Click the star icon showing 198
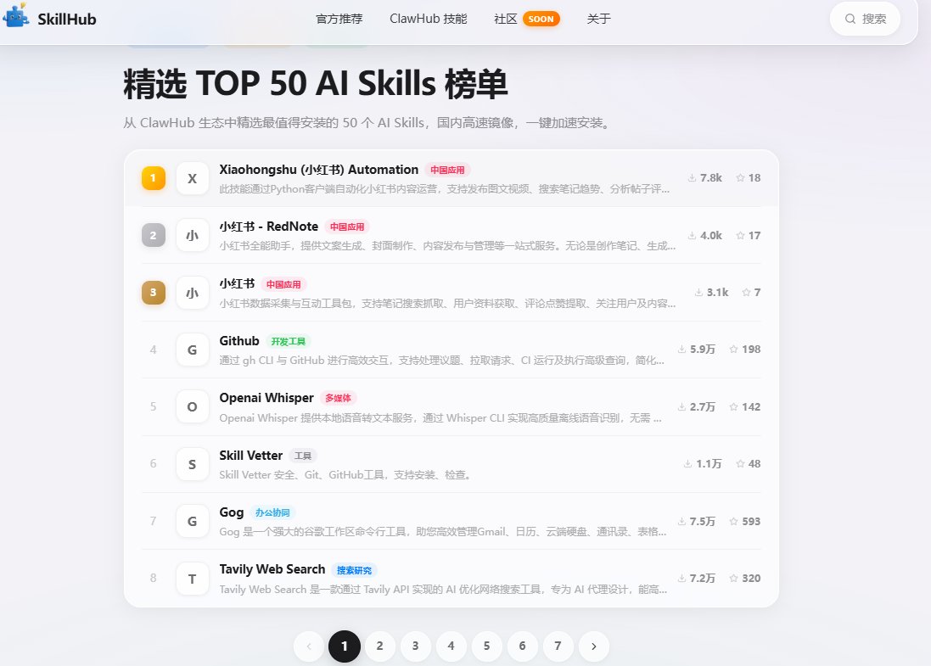Image resolution: width=931 pixels, height=666 pixels. click(734, 350)
